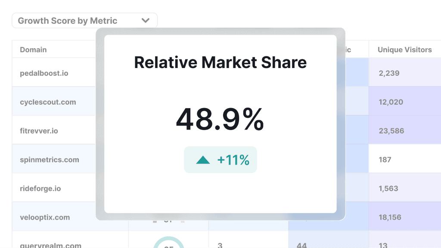Sort by the Unique Visitors column header

click(x=404, y=50)
